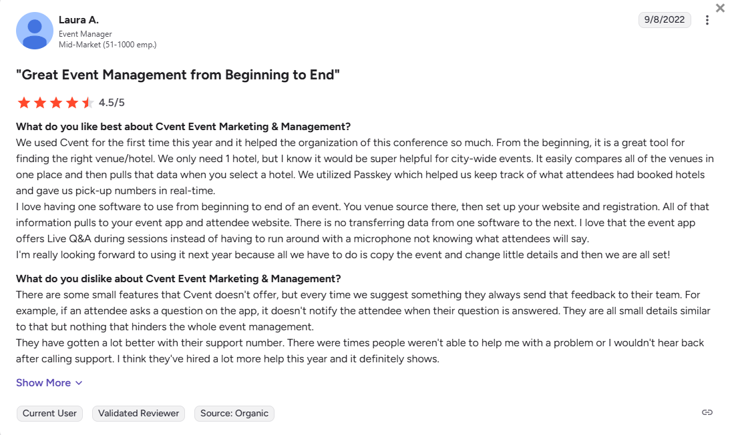Click the third rating star
730x435 pixels.
56,103
